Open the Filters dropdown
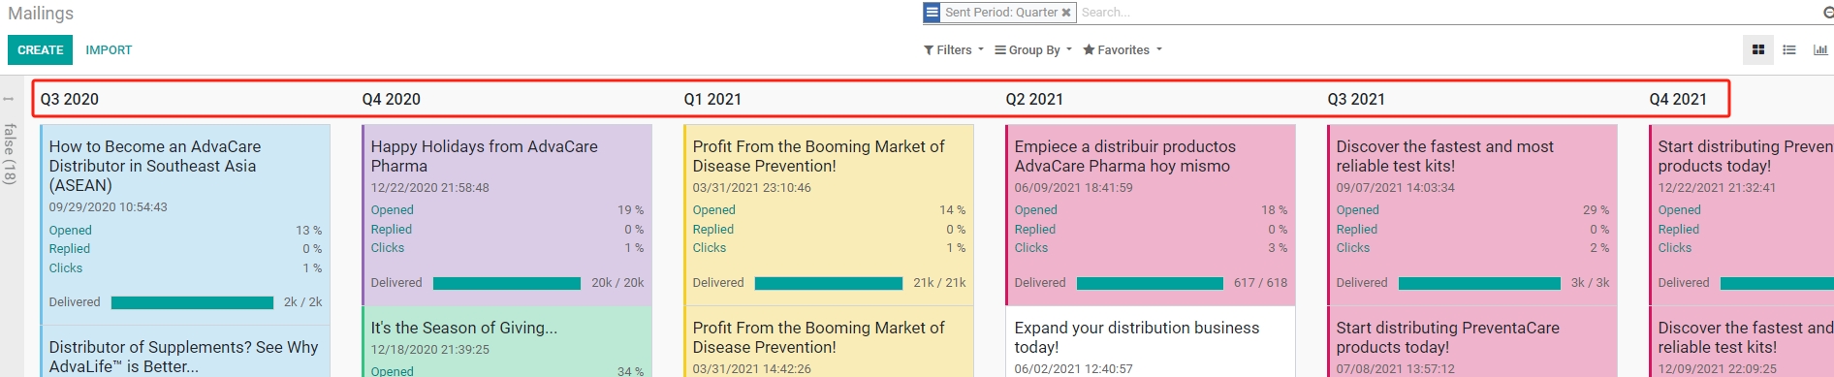 pyautogui.click(x=953, y=49)
